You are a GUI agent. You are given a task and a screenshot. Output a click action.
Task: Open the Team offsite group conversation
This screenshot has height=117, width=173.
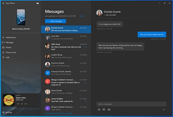coord(66,108)
